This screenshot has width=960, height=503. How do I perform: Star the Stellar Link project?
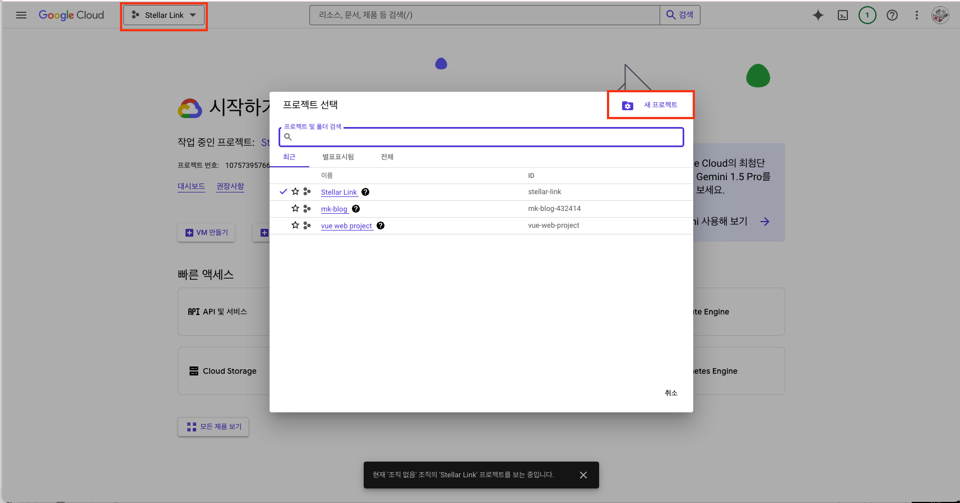click(x=295, y=191)
